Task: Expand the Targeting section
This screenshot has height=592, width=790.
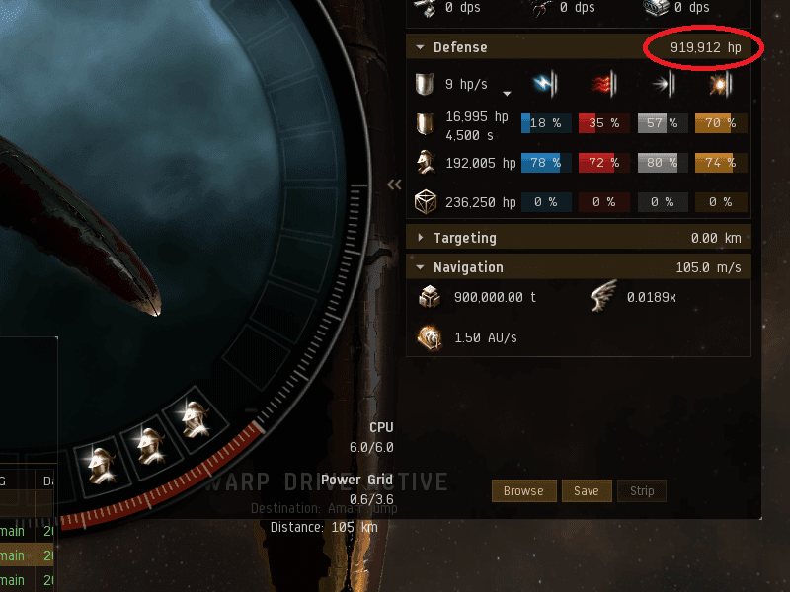Action: 421,238
